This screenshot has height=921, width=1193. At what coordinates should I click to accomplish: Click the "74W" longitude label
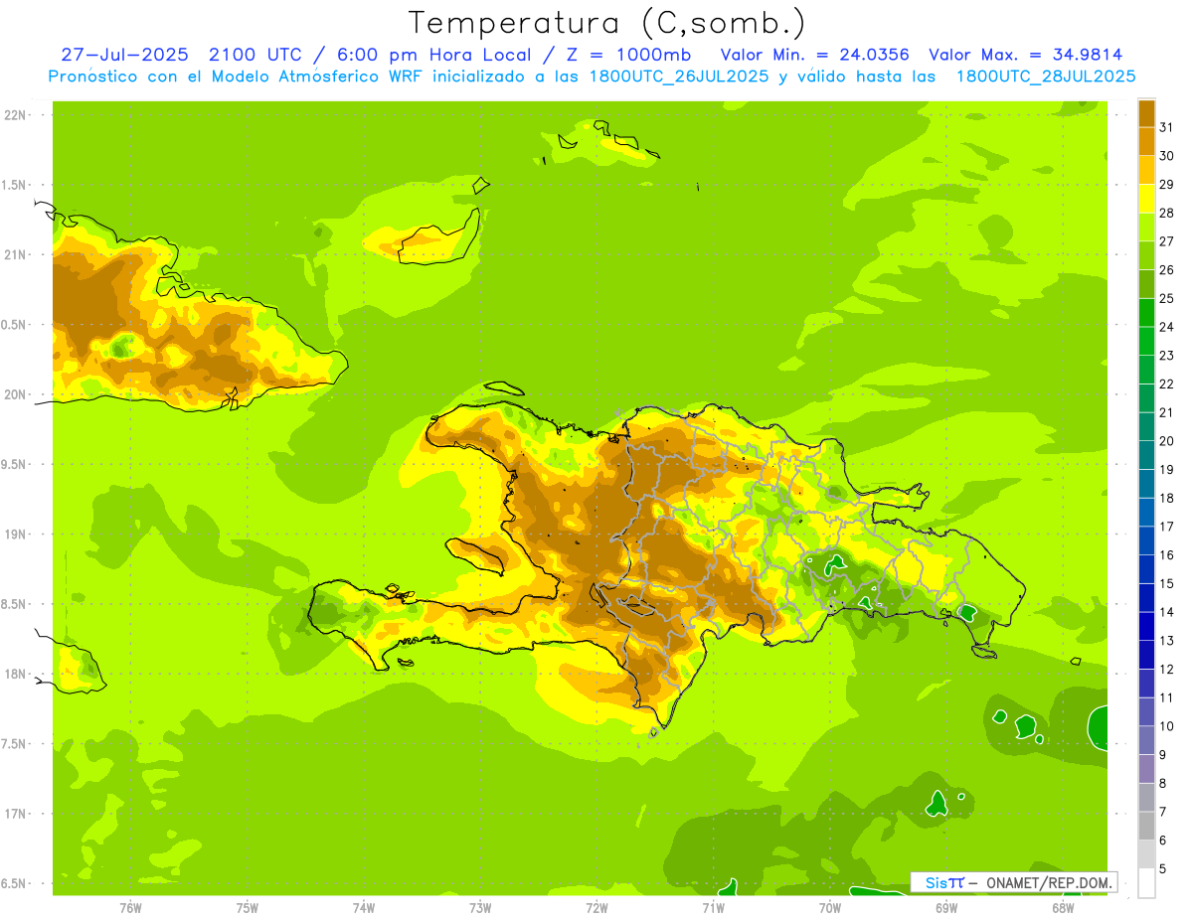point(364,907)
